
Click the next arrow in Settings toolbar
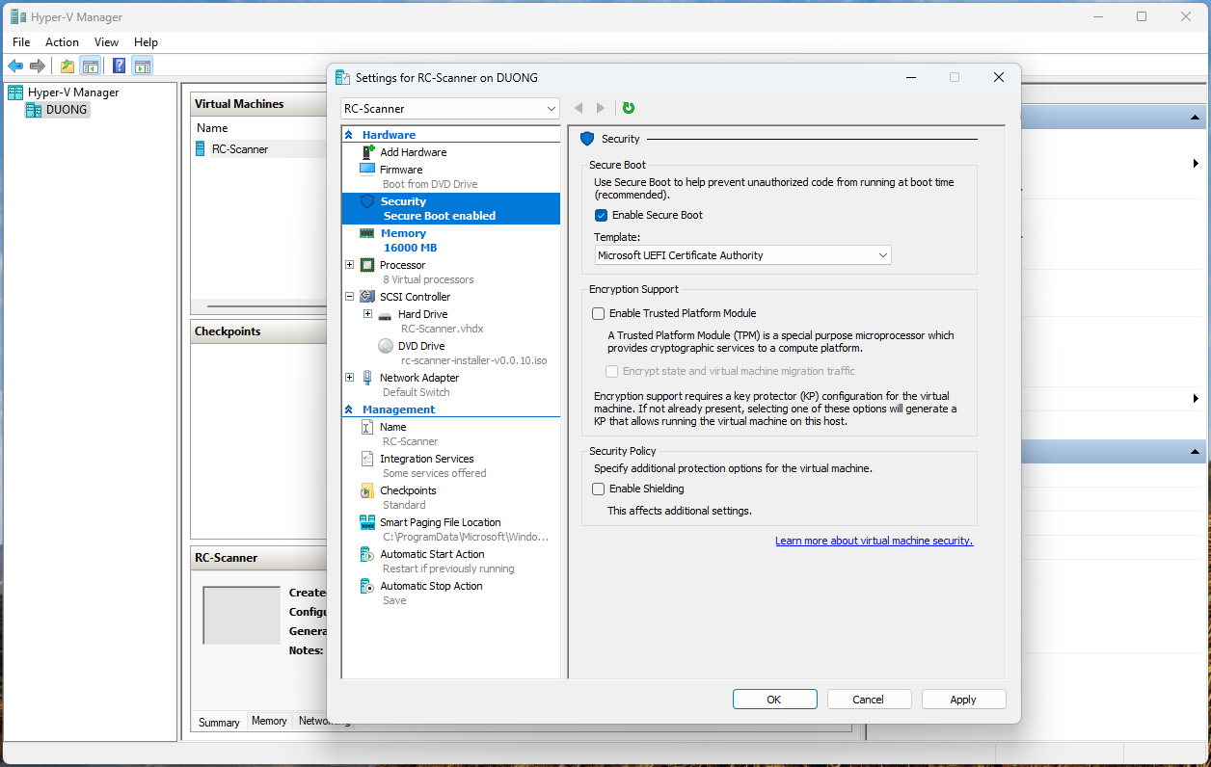point(601,108)
